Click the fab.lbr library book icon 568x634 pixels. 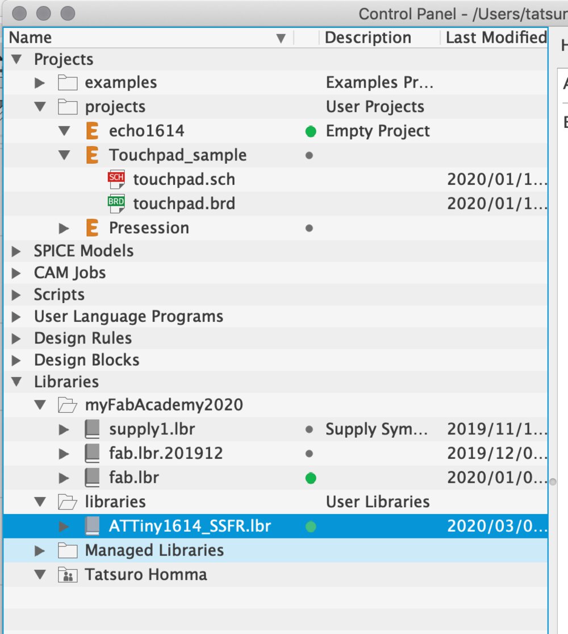92,478
